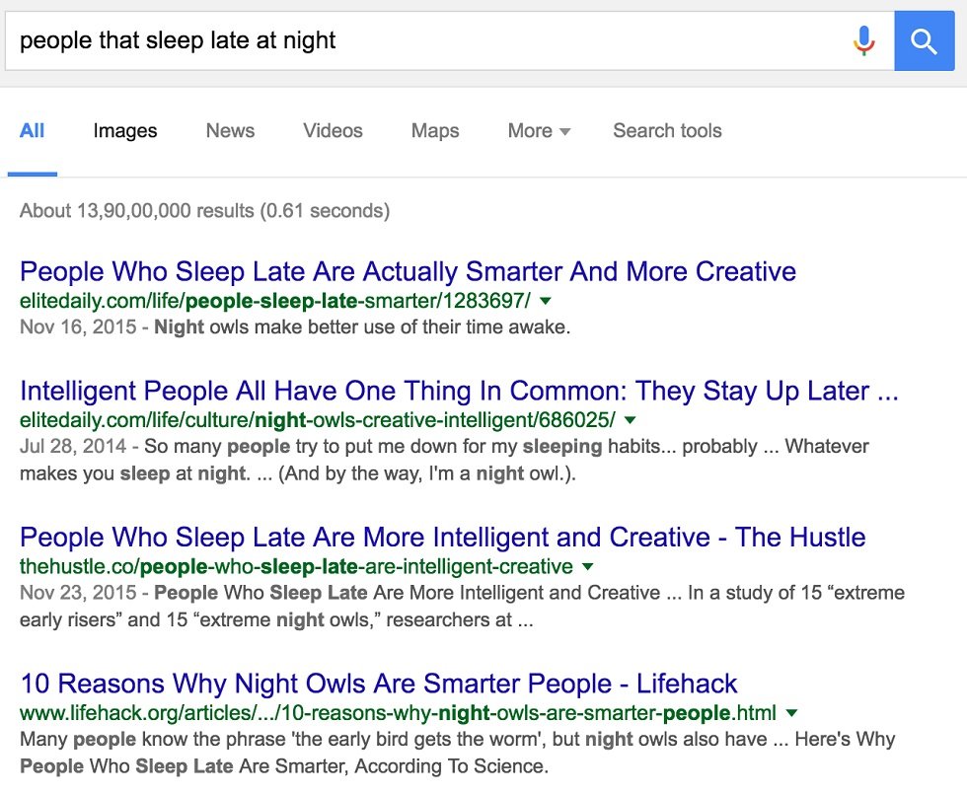Open The Hustle 'More Intelligent and Creative' result
This screenshot has width=967, height=794.
[443, 537]
